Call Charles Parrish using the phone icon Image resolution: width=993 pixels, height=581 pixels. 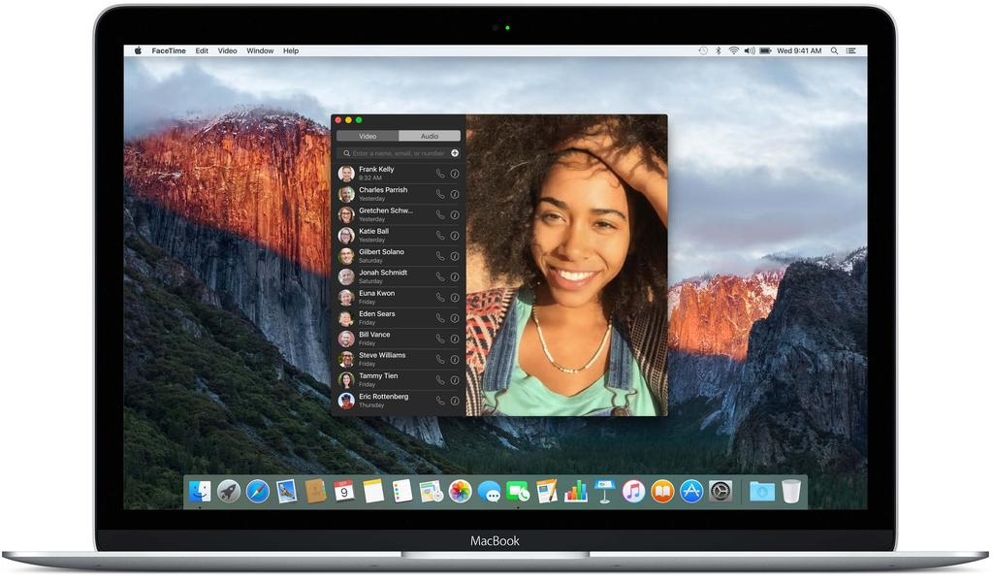pyautogui.click(x=440, y=195)
